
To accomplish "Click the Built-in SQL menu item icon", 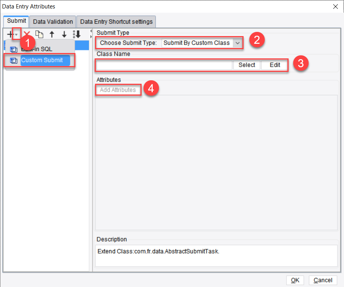I will pyautogui.click(x=13, y=50).
